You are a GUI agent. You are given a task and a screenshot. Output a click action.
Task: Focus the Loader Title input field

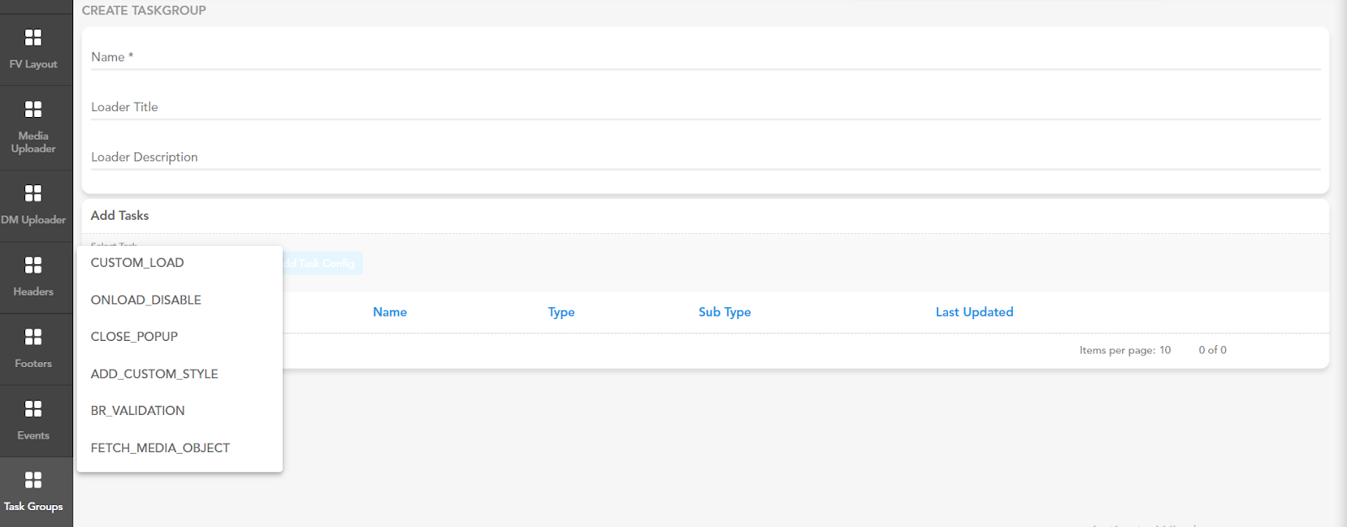click(x=705, y=107)
